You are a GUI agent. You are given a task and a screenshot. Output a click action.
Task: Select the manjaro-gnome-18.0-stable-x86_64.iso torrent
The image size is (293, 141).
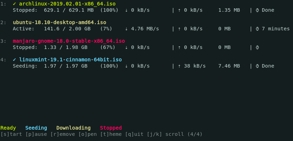pyautogui.click(x=69, y=41)
